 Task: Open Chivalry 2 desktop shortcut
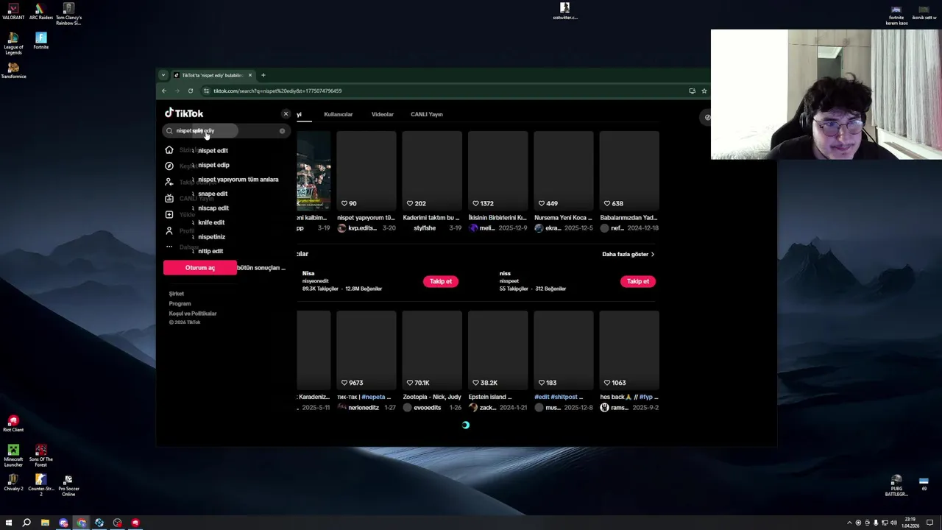click(13, 484)
